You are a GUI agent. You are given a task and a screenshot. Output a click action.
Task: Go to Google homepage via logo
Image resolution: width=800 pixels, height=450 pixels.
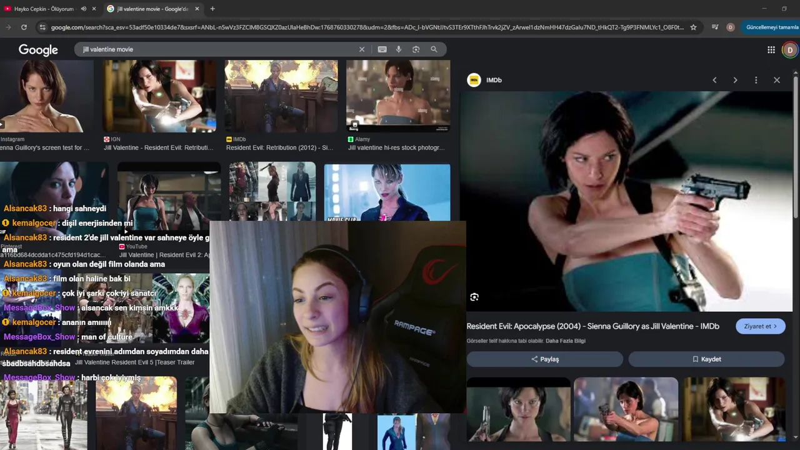[38, 50]
